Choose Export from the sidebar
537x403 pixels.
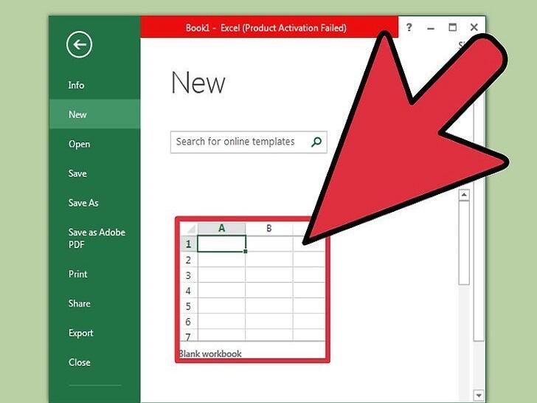[x=80, y=333]
